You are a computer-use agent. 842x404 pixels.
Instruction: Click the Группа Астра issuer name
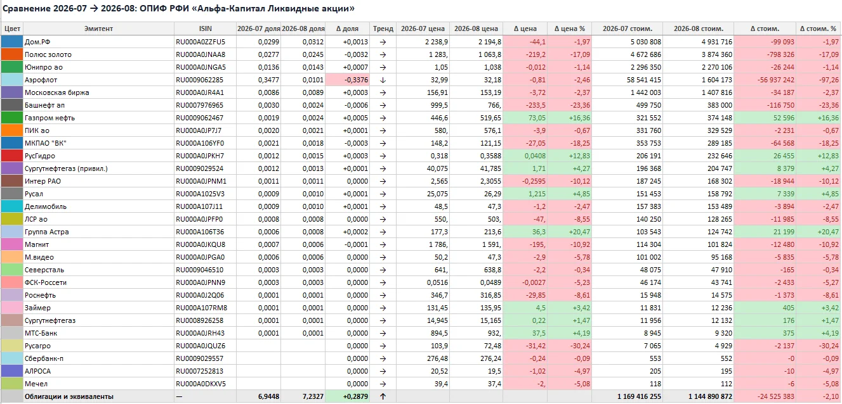[x=47, y=232]
